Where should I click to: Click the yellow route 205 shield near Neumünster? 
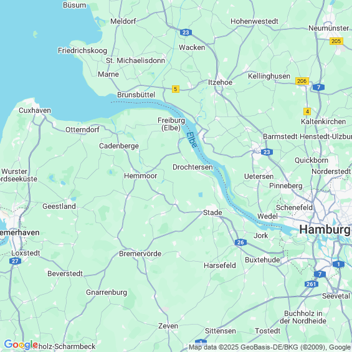click(x=336, y=41)
